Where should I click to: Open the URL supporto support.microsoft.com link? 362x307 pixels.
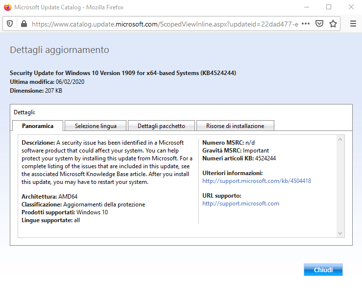coord(241,204)
